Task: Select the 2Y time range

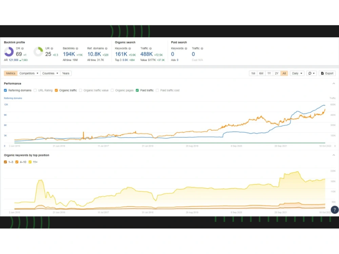Action: pyautogui.click(x=277, y=73)
